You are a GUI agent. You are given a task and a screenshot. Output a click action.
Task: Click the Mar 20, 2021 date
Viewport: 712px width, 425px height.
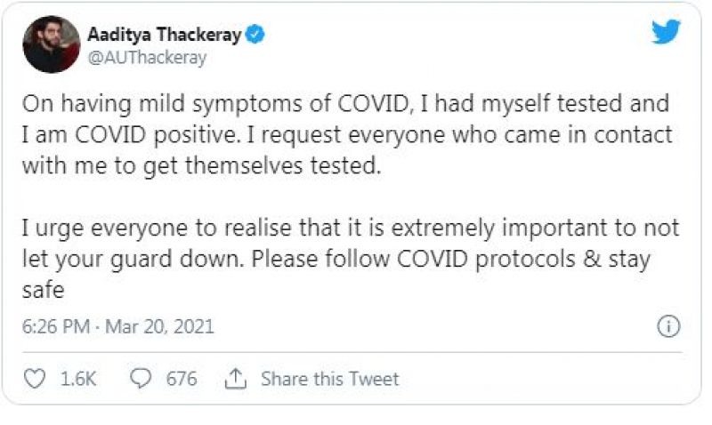pos(160,326)
